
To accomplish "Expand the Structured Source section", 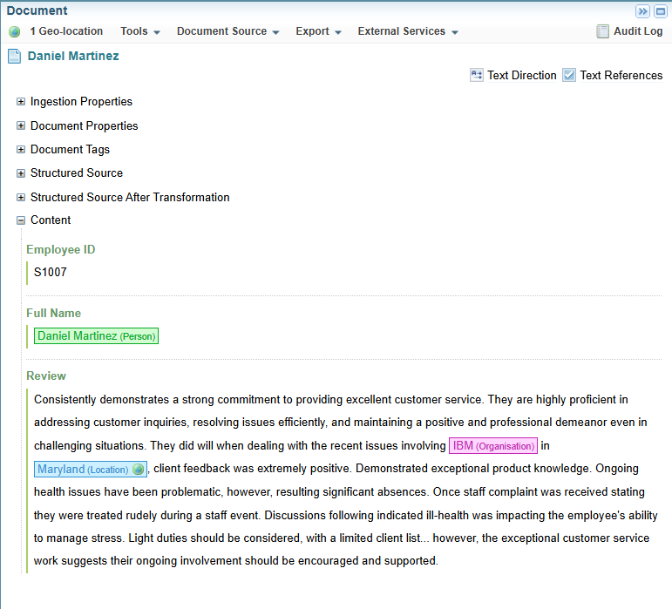I will point(21,173).
